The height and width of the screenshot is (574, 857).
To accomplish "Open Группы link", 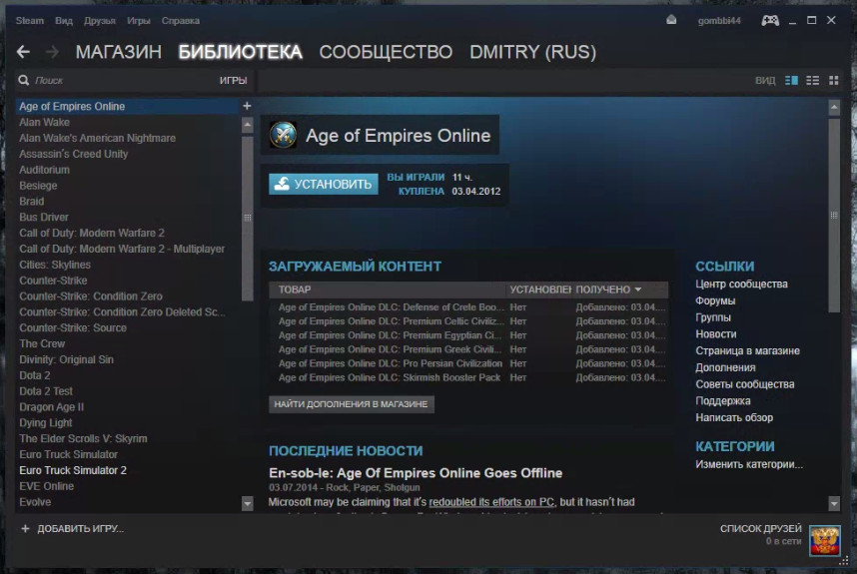I will [x=713, y=317].
